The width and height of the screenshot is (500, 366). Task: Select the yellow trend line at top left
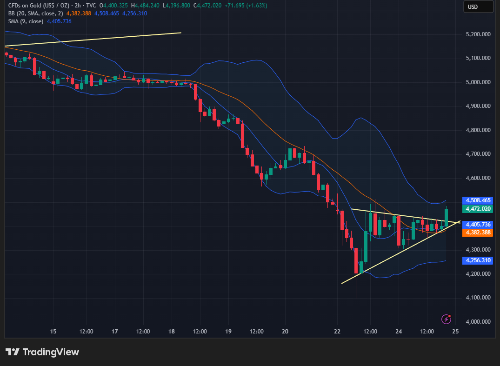(93, 40)
